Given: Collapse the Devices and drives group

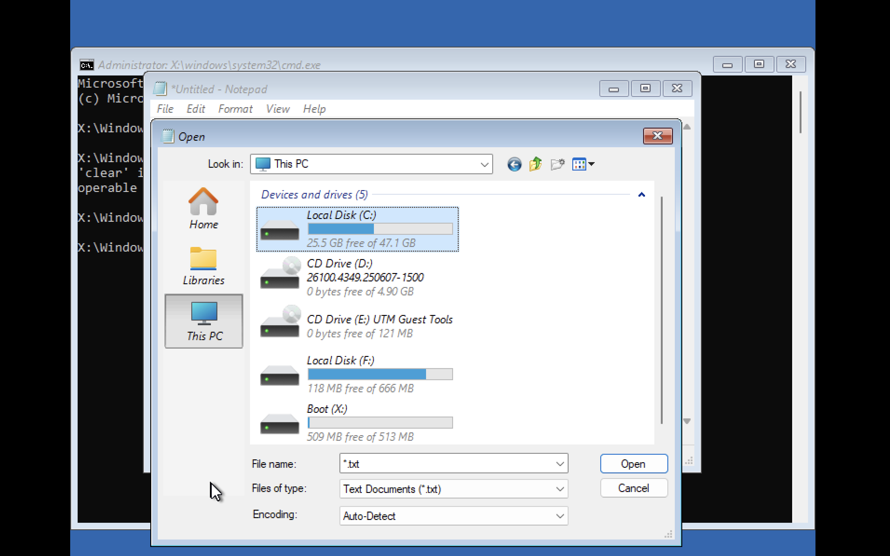Looking at the screenshot, I should [641, 194].
